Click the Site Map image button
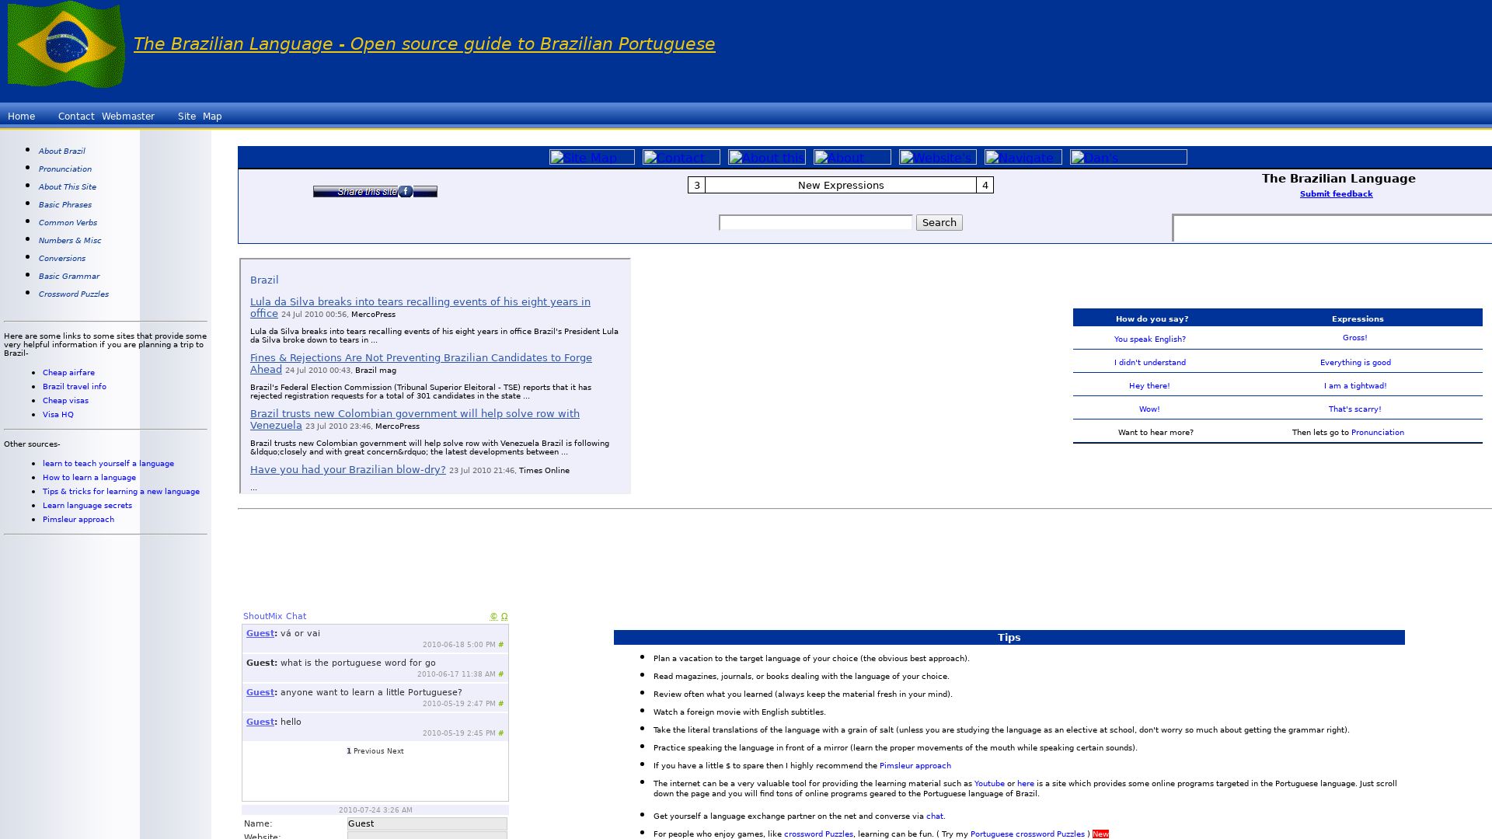Image resolution: width=1492 pixels, height=839 pixels. pyautogui.click(x=591, y=158)
